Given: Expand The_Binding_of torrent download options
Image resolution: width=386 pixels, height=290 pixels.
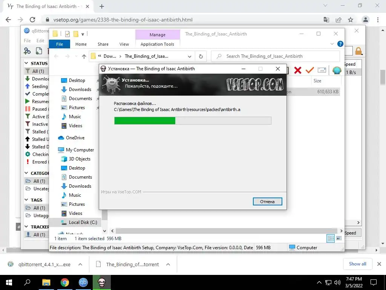Looking at the screenshot, I should 168,264.
